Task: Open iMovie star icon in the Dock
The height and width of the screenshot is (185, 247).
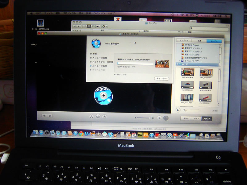Action: click(x=99, y=134)
